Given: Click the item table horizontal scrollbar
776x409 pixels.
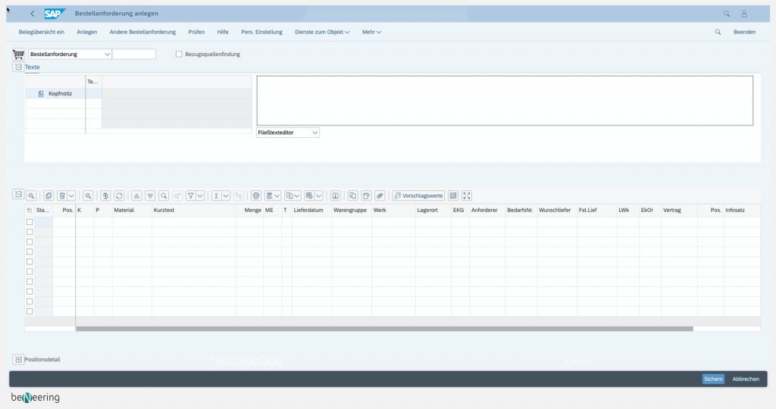Looking at the screenshot, I should coord(384,329).
